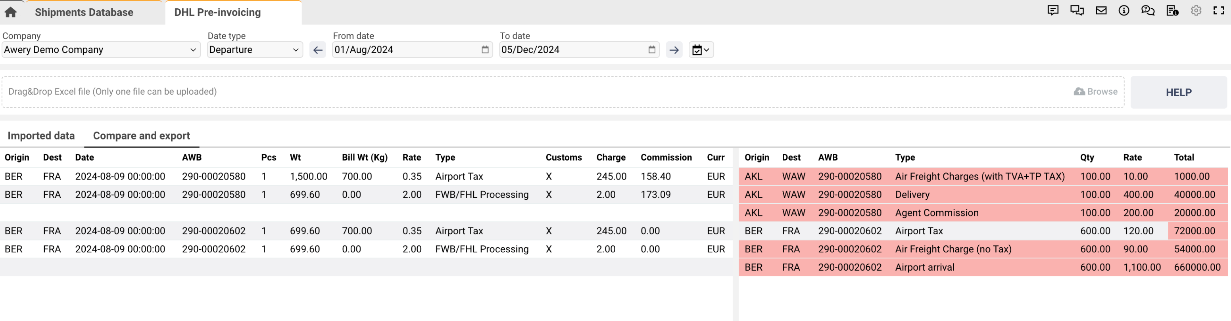The width and height of the screenshot is (1231, 321).
Task: Switch to the Imported data tab
Action: 41,136
